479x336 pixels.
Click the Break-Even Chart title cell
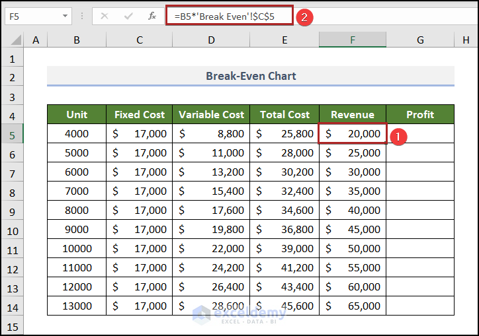coord(251,76)
